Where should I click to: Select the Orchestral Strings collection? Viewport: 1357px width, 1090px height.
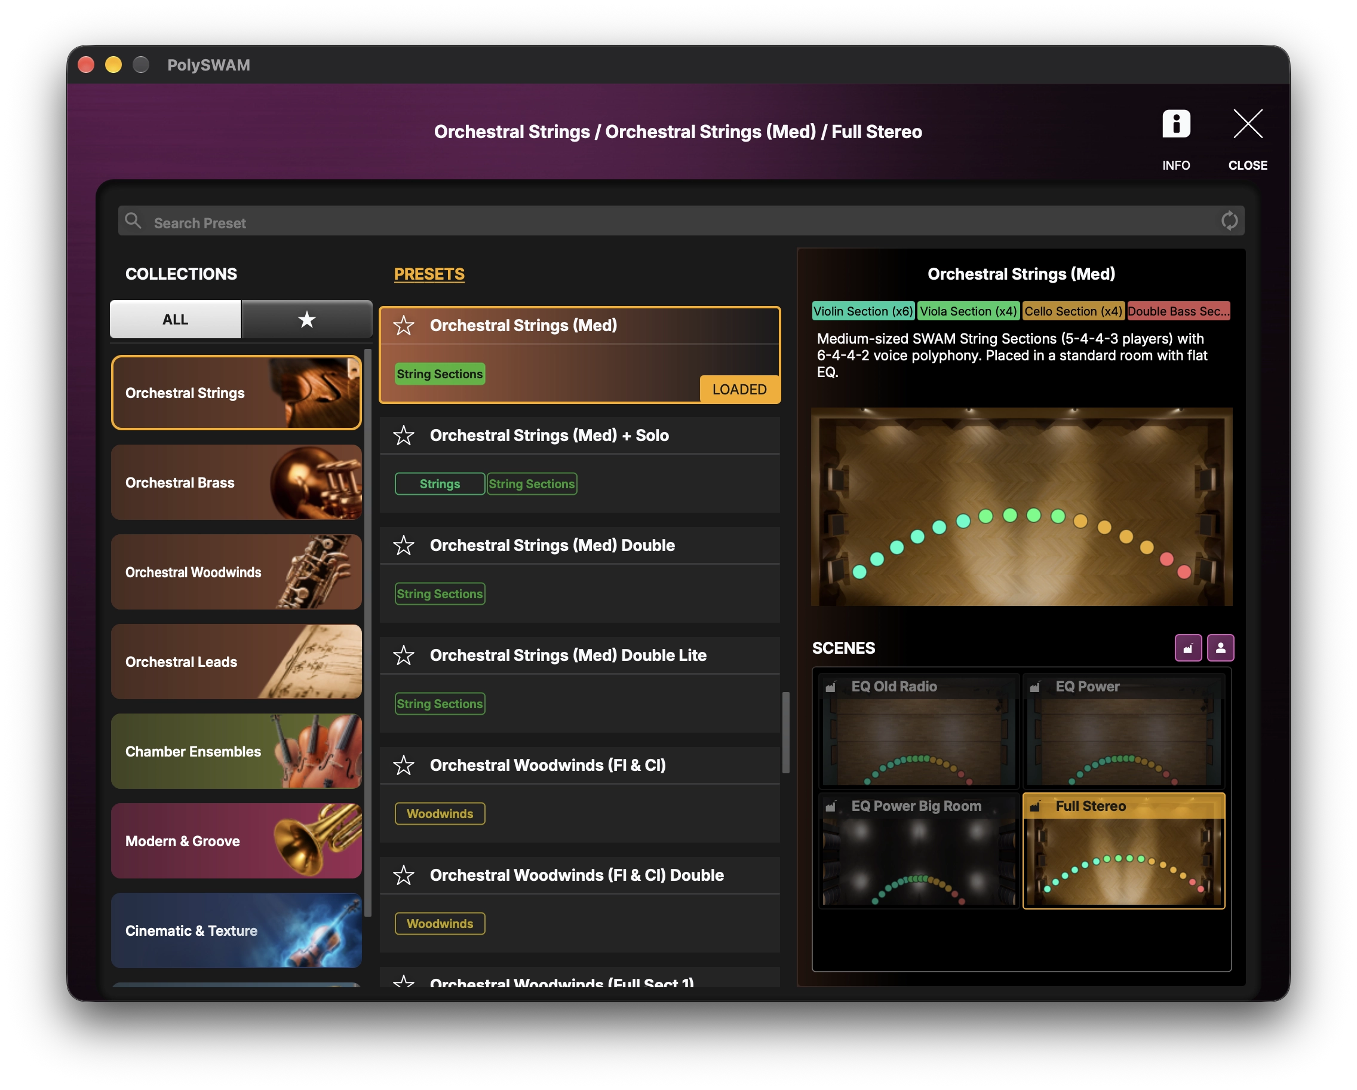tap(236, 393)
